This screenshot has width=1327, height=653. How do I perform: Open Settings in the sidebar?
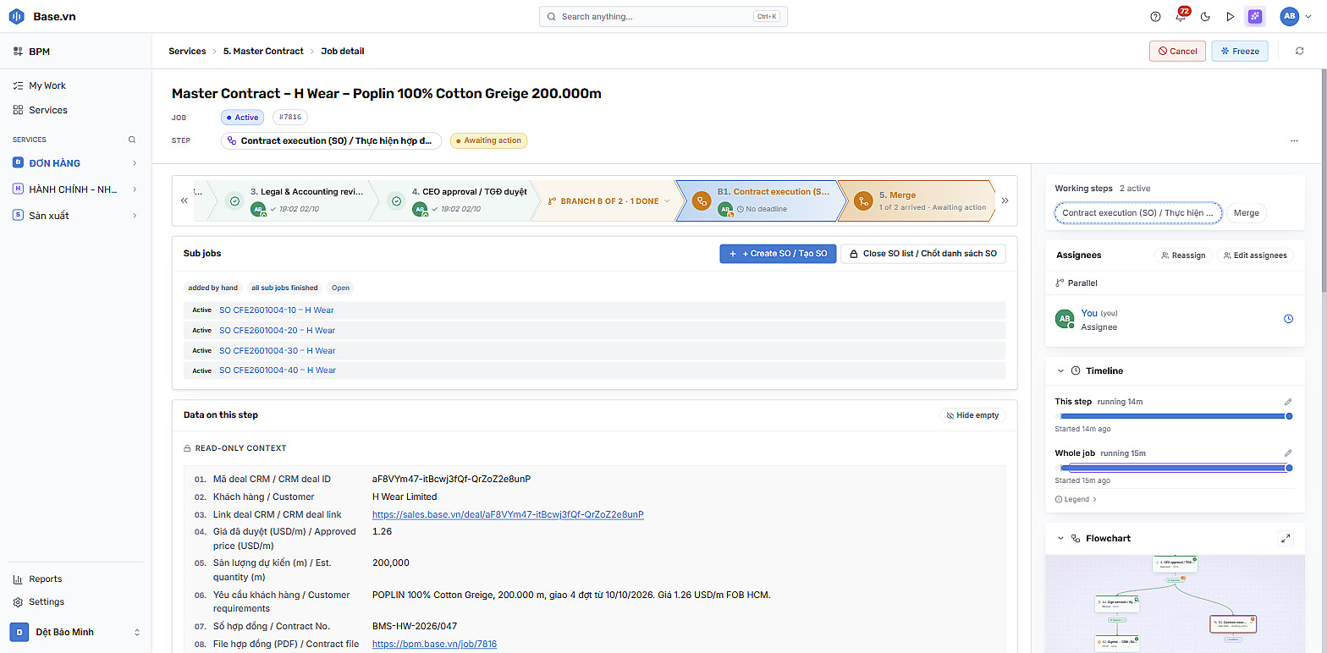point(47,601)
